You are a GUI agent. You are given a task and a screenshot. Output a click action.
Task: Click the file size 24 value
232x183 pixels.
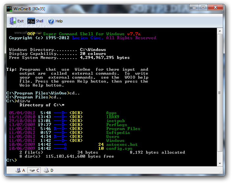(101, 144)
